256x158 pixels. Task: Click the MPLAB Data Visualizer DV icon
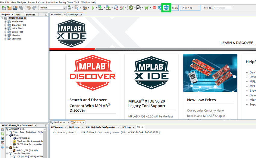point(131,8)
